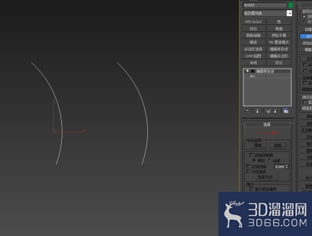Enable the 区域选择 checkbox

(x=248, y=166)
